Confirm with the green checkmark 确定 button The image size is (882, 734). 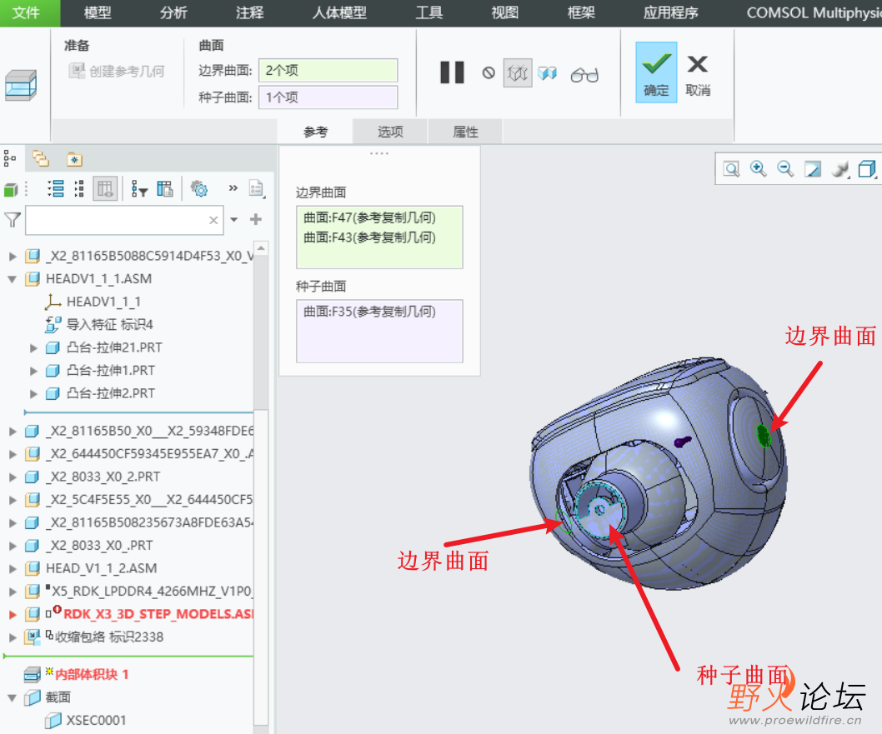656,72
